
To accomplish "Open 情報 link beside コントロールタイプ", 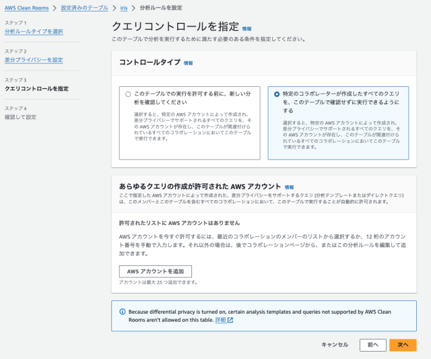I will click(x=189, y=63).
